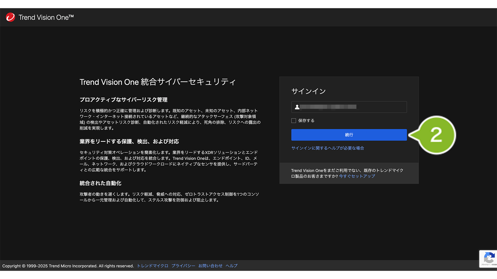The image size is (497, 279).
Task: Open the ヘルプ footer link
Action: [231, 266]
